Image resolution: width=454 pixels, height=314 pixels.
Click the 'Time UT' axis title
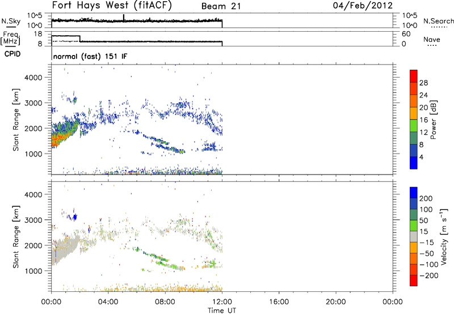point(222,310)
